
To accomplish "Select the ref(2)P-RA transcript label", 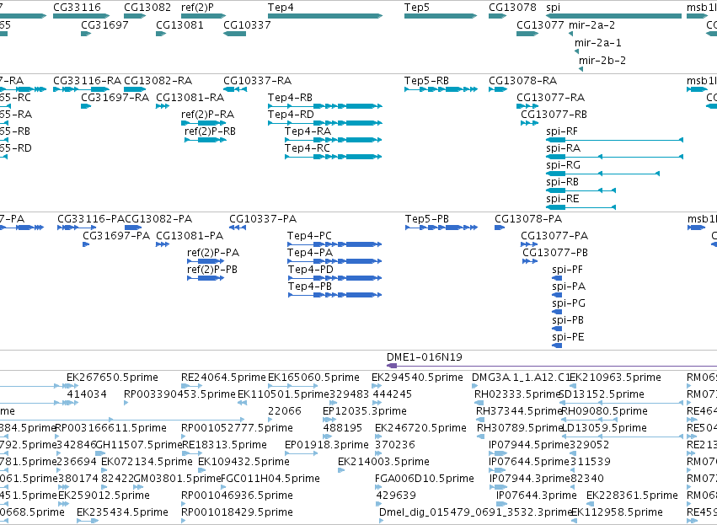I will coord(207,115).
